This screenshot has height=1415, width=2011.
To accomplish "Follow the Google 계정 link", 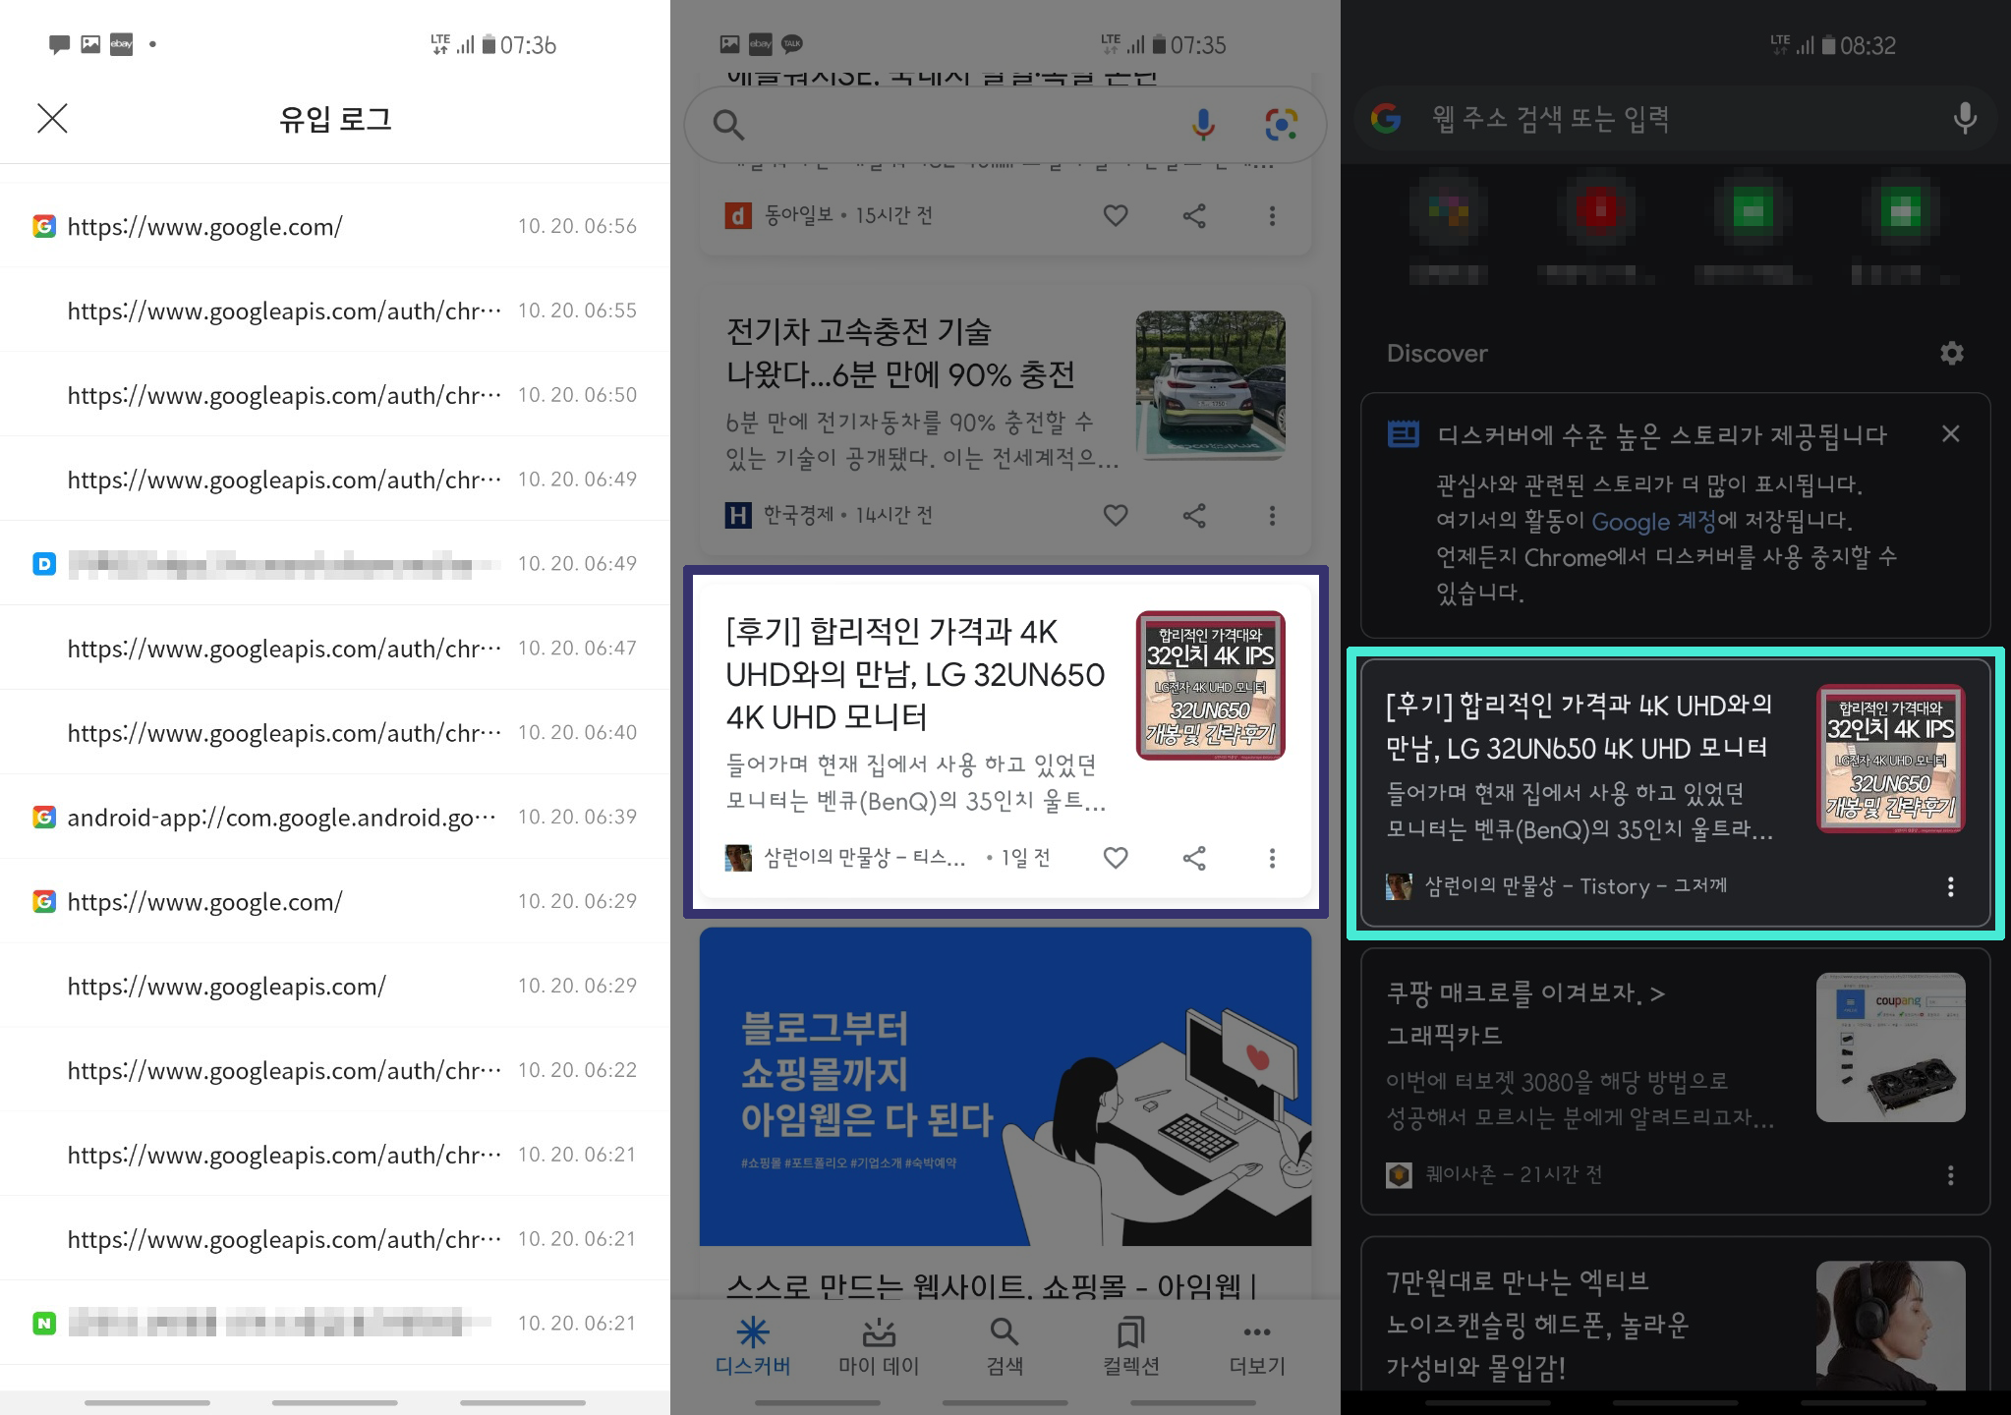I will tap(1653, 521).
